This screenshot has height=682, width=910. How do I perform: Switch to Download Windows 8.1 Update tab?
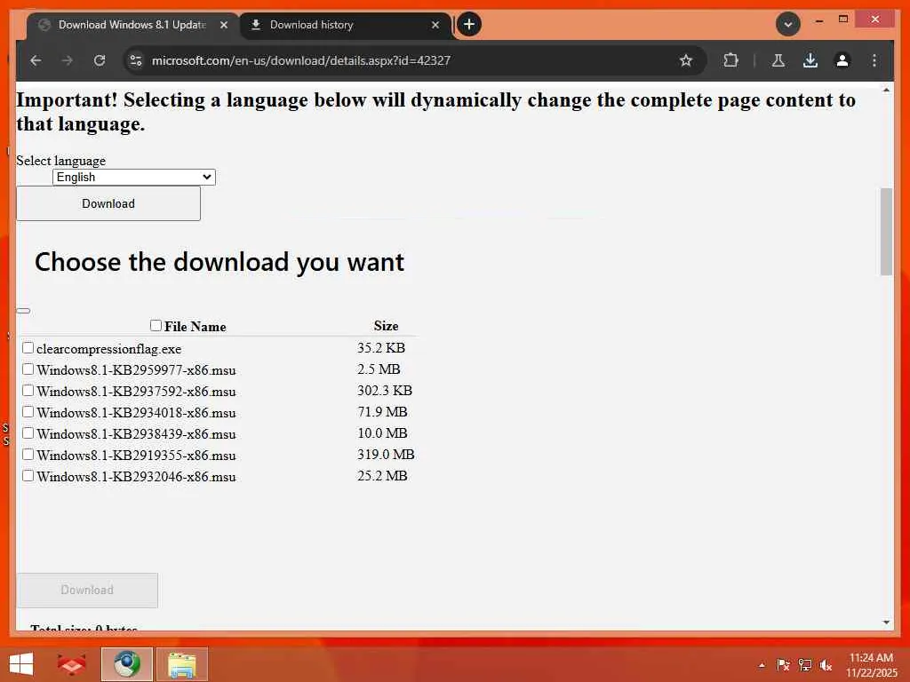(x=132, y=25)
